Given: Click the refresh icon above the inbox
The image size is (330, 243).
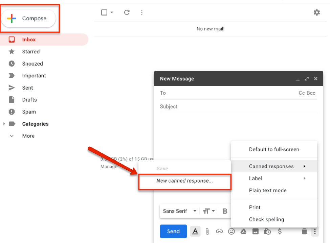Looking at the screenshot, I should click(127, 13).
